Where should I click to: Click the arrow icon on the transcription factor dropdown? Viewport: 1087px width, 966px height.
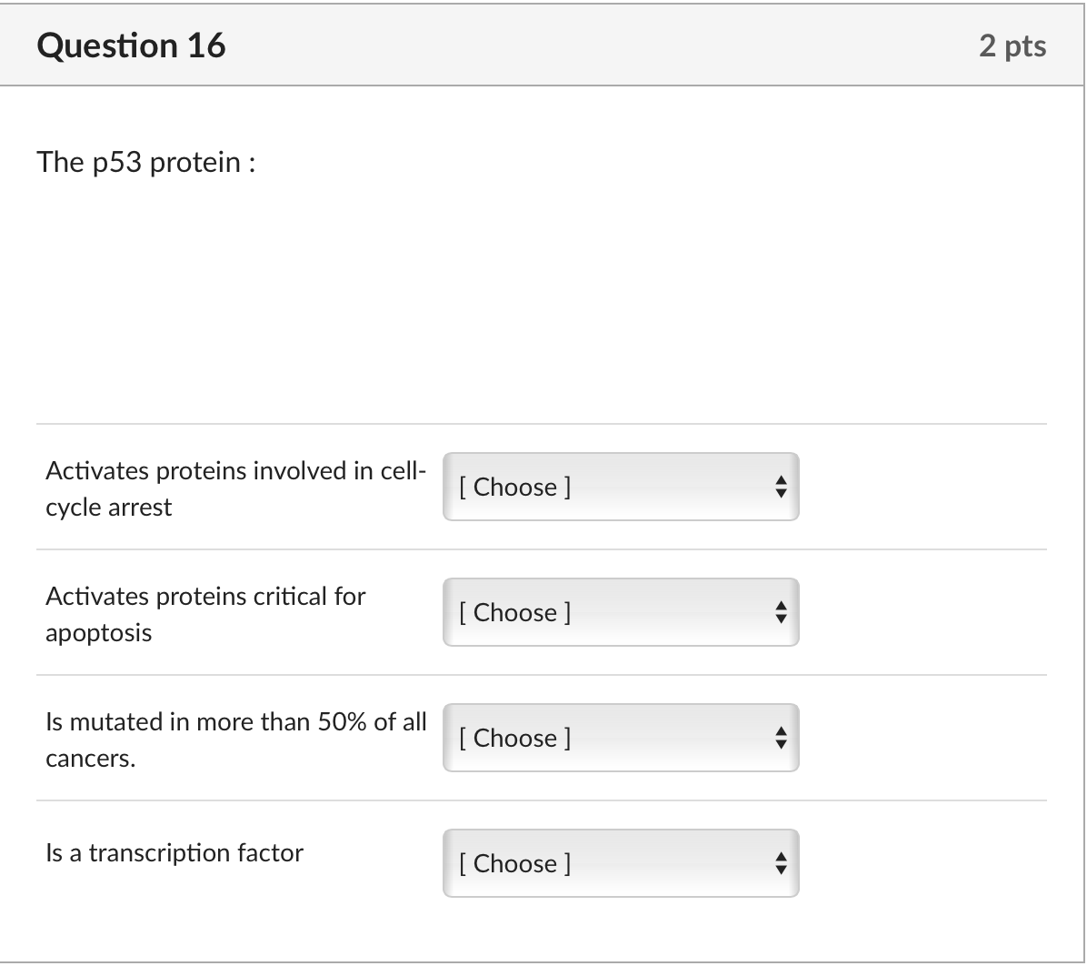coord(782,863)
